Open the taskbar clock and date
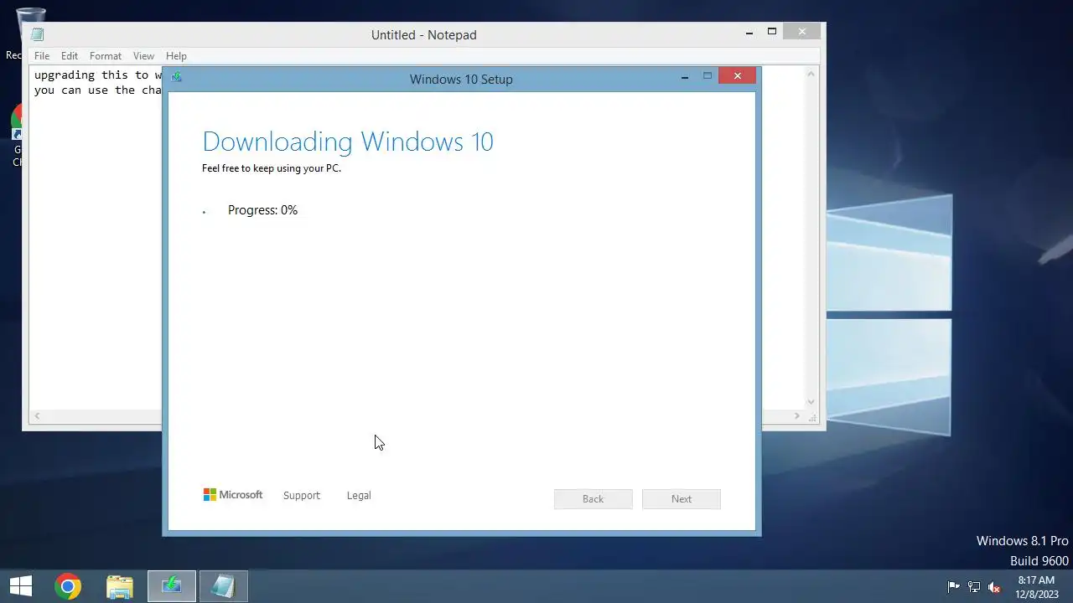 [x=1037, y=586]
